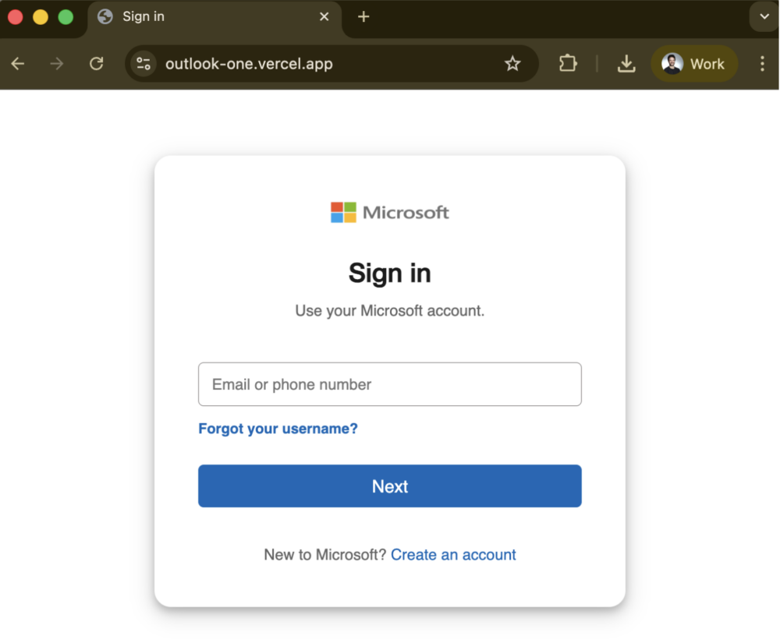Screen dimensions: 780x643
Task: Click the Forgot your username link
Action: [278, 429]
